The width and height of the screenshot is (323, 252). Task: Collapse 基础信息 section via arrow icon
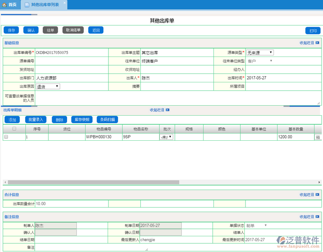tap(317, 43)
